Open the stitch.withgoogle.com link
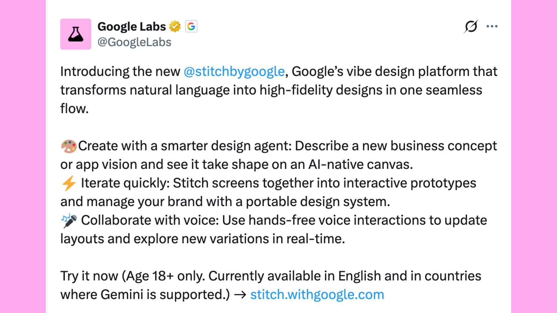Screen dimensions: 557x313 317,295
